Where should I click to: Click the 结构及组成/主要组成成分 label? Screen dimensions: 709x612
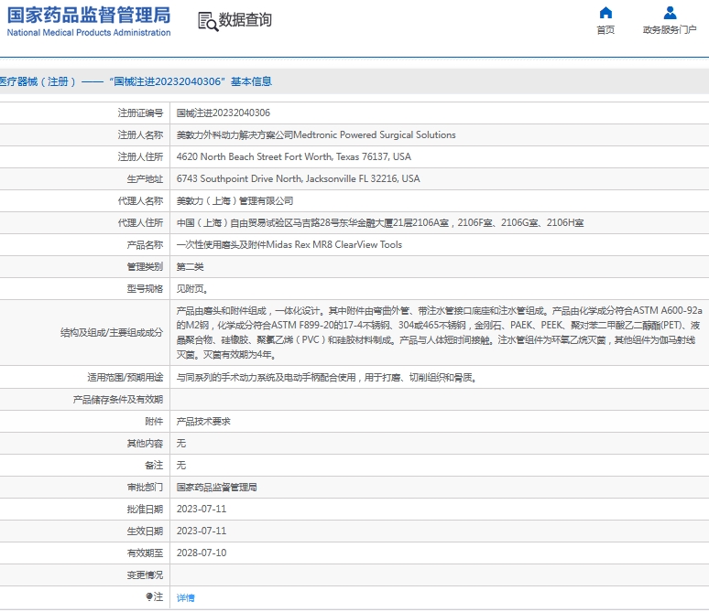[112, 333]
